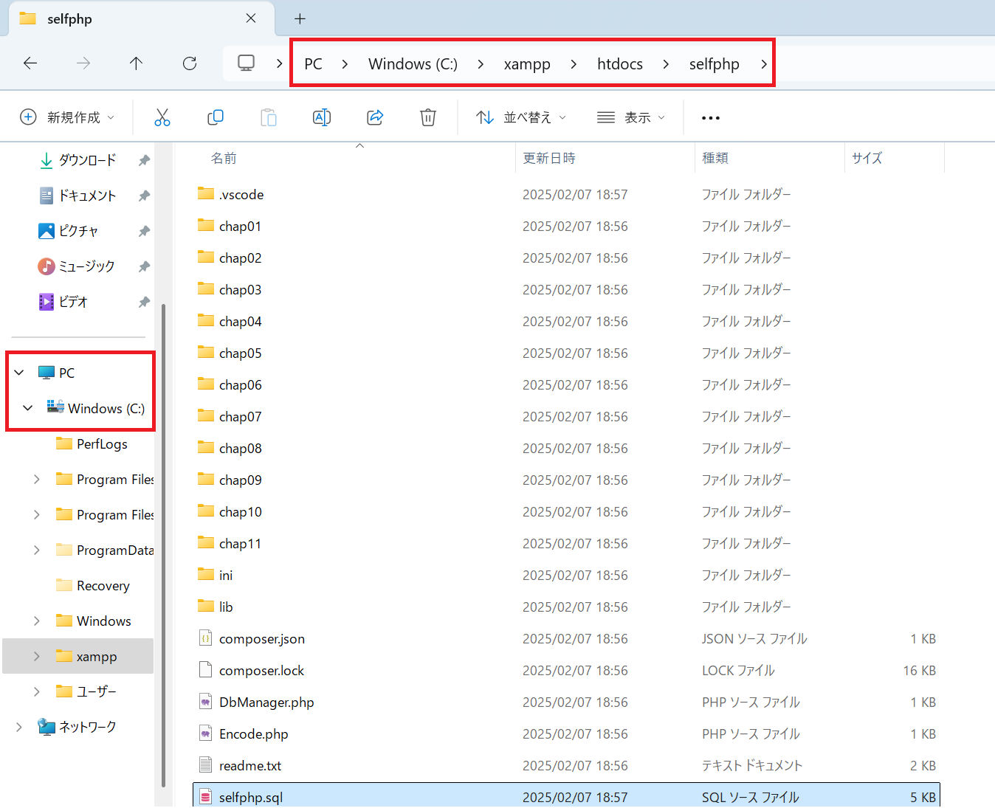Click the chevron after selfphp in address bar
The width and height of the screenshot is (995, 808).
[x=764, y=64]
